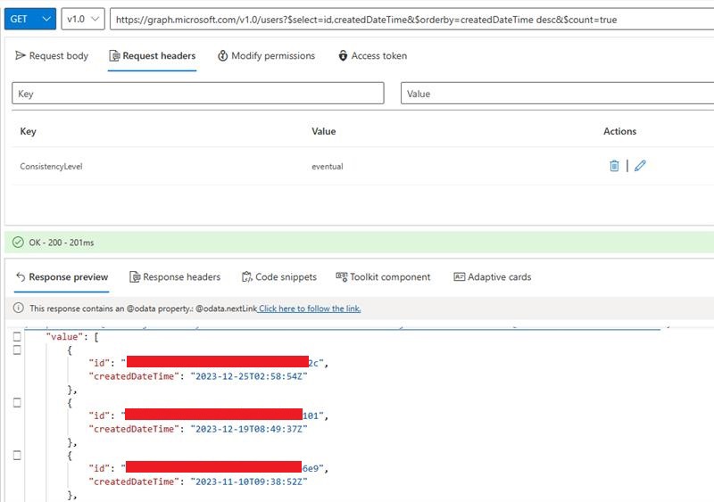Viewport: 714px width, 502px height.
Task: Toggle fold box of object created 2023-11-10
Action: 17,455
